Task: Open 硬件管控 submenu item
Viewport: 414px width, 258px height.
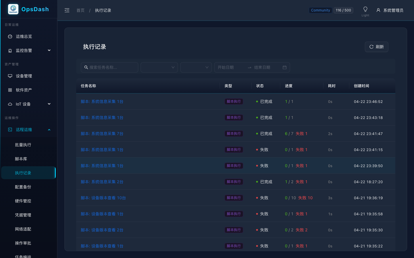Action: tap(28, 201)
